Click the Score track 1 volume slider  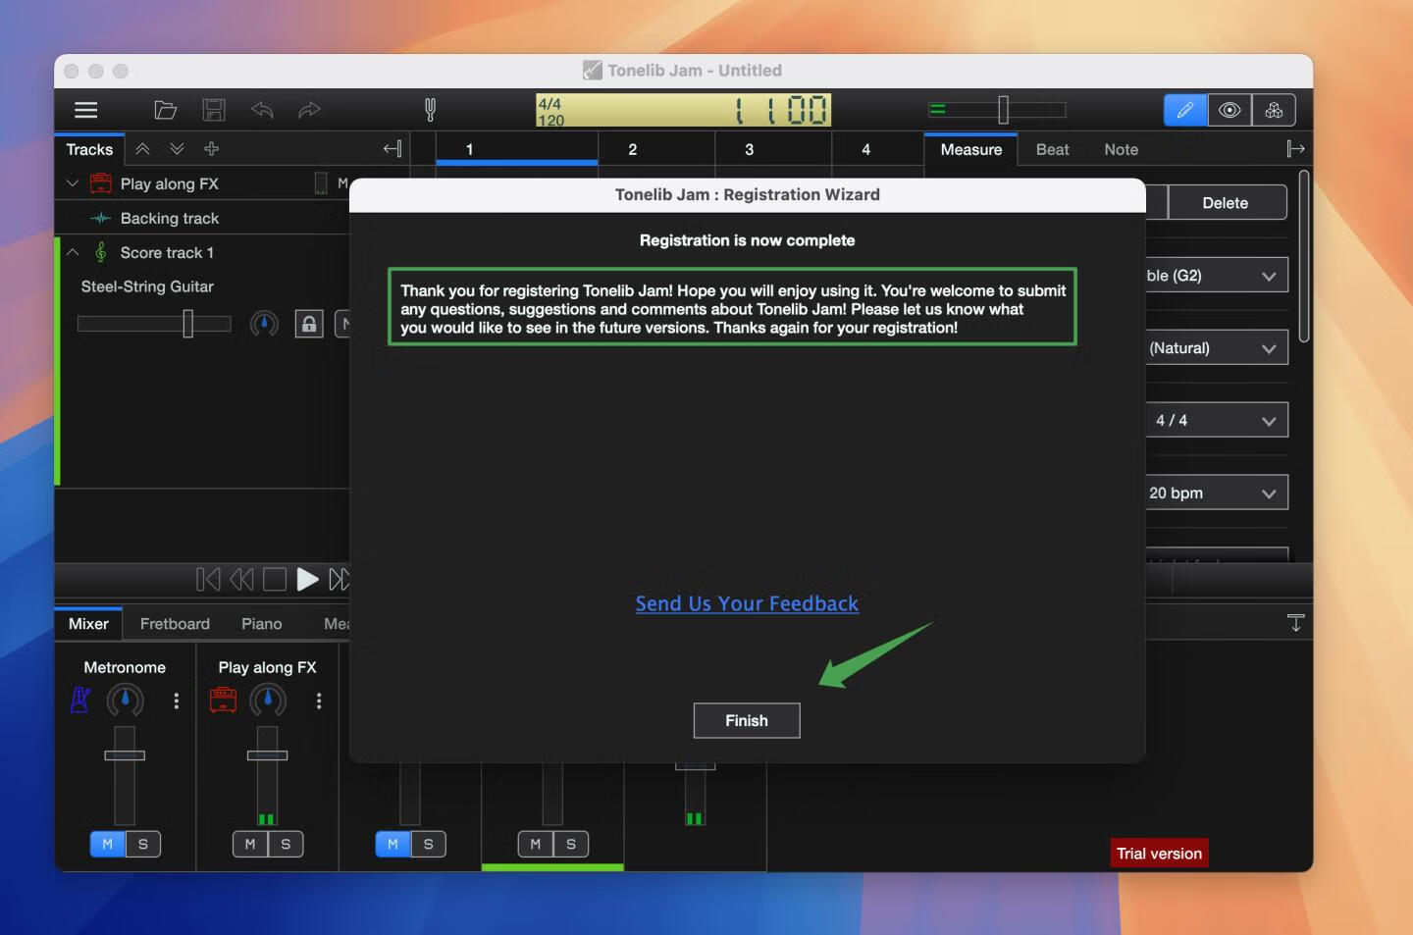(154, 323)
